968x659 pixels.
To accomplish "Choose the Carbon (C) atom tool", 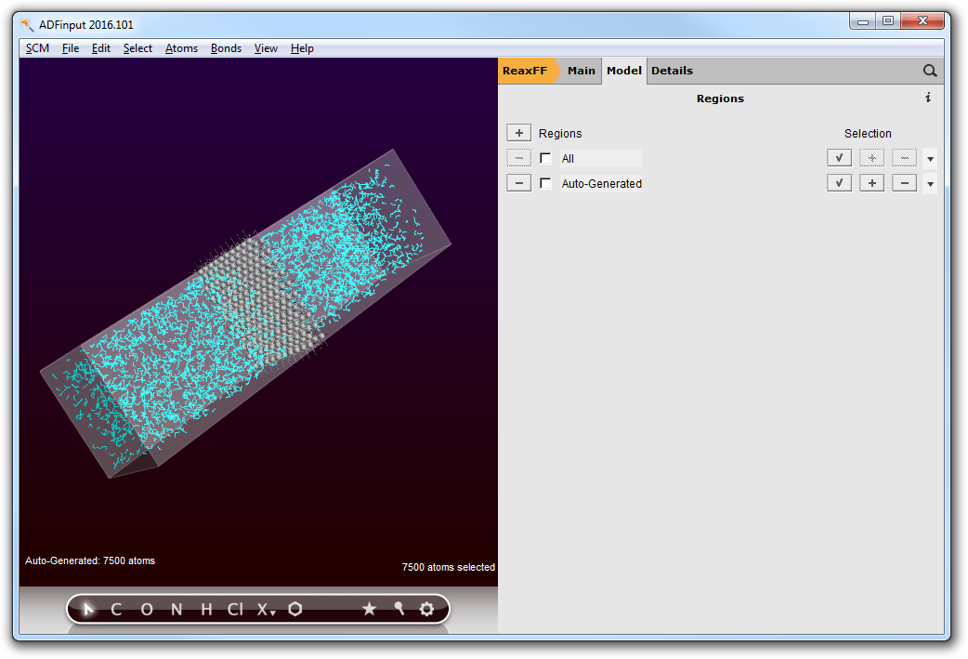I will click(x=116, y=610).
